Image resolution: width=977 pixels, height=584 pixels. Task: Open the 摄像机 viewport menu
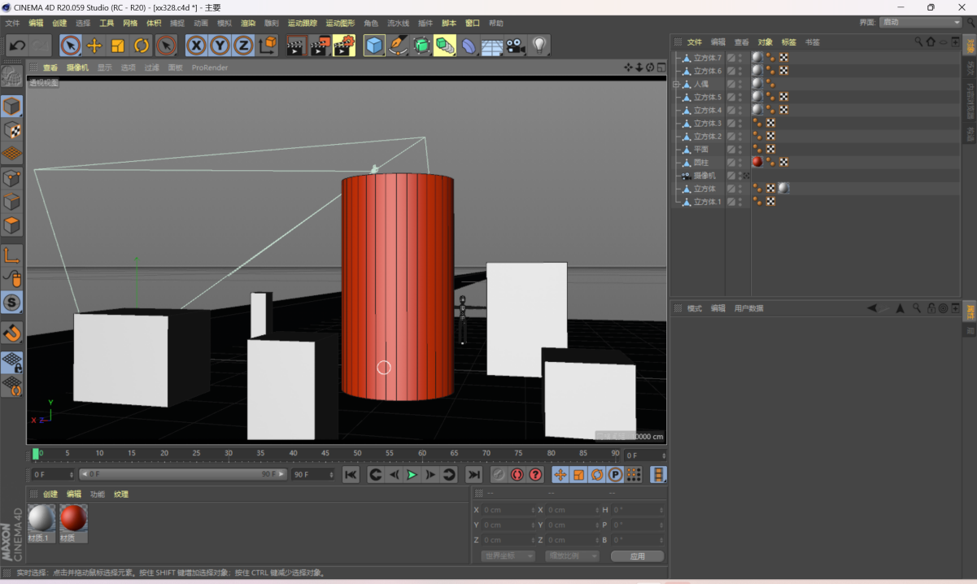[x=77, y=68]
